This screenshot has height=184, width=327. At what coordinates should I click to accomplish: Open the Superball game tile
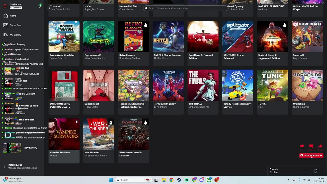pyautogui.click(x=307, y=43)
